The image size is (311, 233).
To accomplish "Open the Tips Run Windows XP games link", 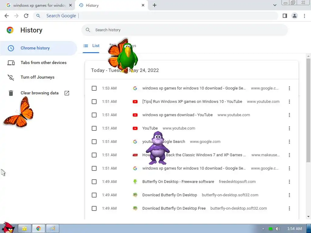I will coord(192,102).
